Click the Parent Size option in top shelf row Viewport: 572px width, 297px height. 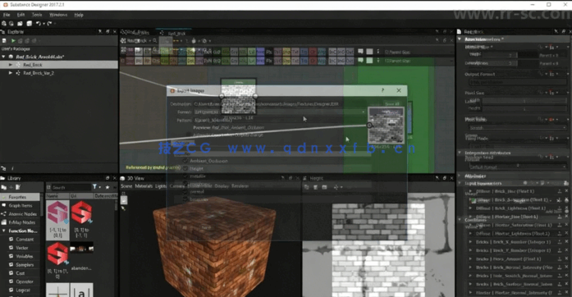(398, 53)
